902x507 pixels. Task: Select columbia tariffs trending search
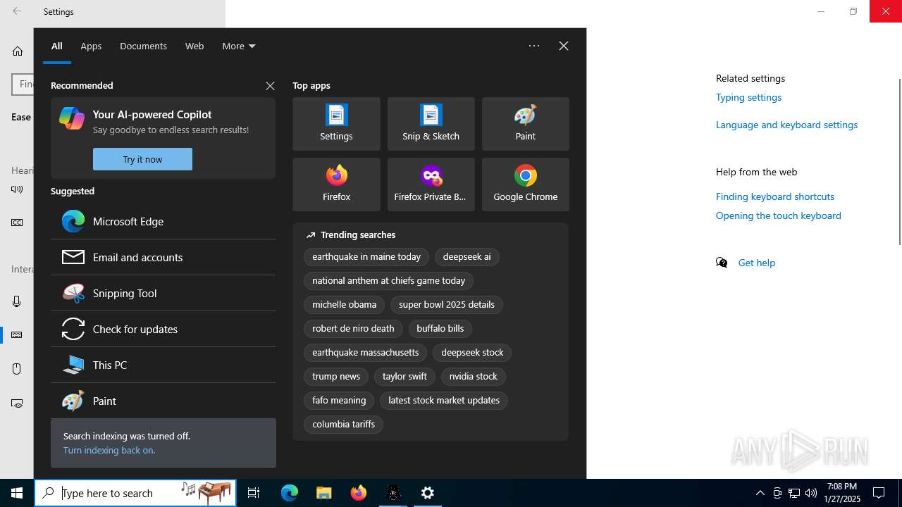tap(343, 425)
